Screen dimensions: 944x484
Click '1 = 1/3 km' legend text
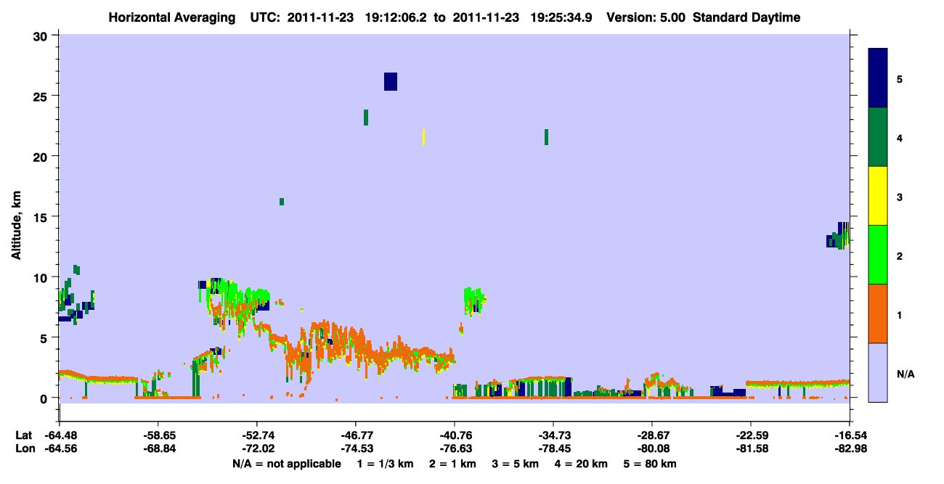(386, 464)
